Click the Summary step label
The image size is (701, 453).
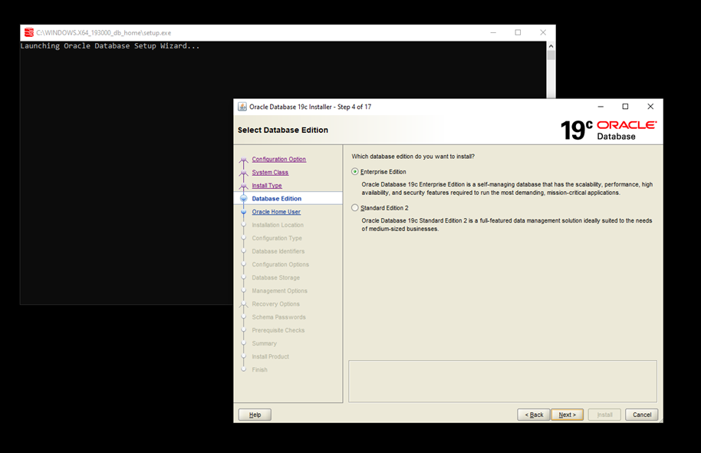[x=264, y=344]
